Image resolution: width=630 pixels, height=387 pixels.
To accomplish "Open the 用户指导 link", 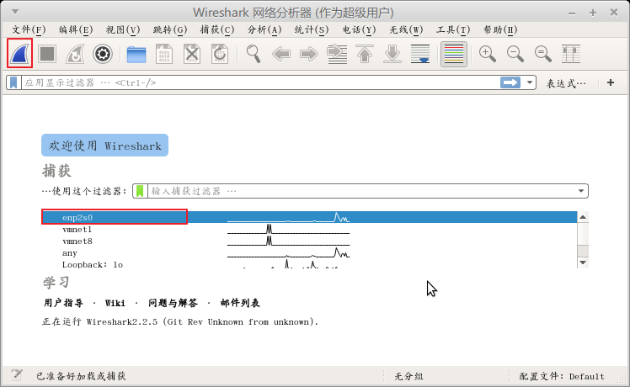I will point(63,303).
